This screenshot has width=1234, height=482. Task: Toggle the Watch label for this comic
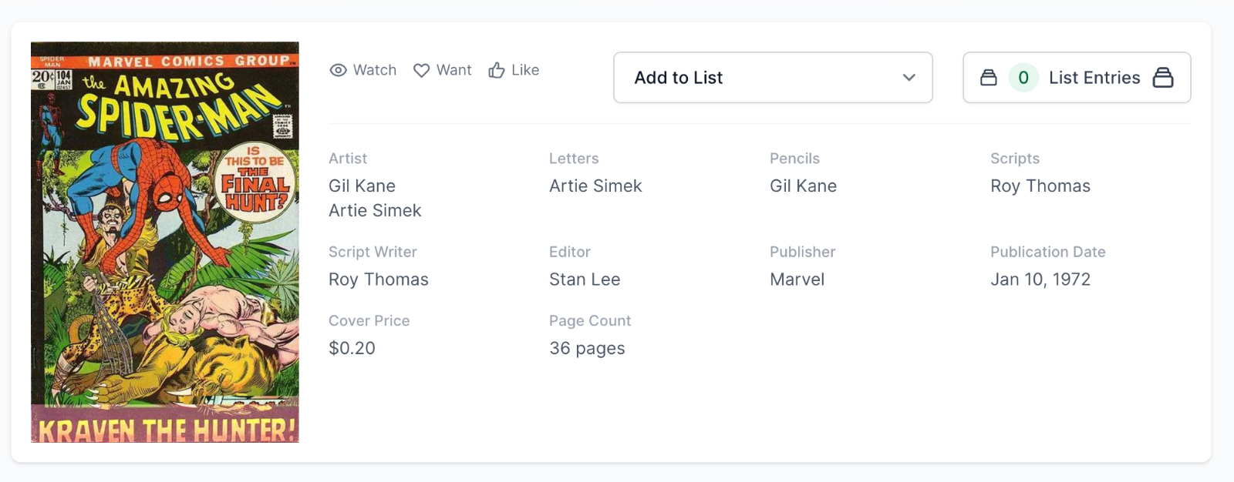(375, 70)
